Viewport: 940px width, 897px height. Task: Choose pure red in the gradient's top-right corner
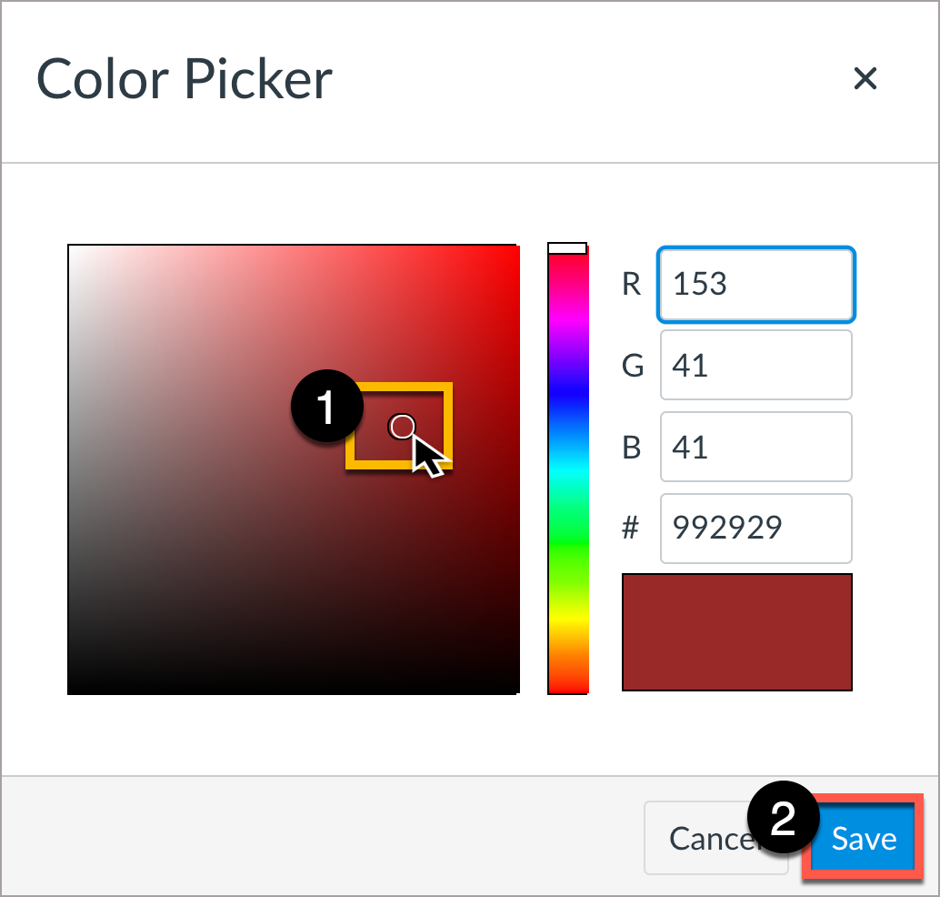click(515, 247)
